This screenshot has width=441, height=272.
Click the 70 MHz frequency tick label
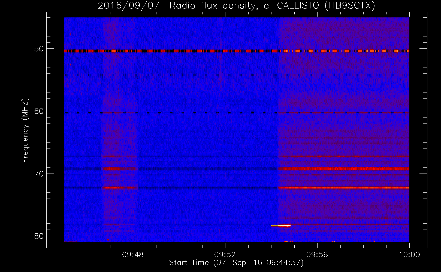(x=39, y=174)
